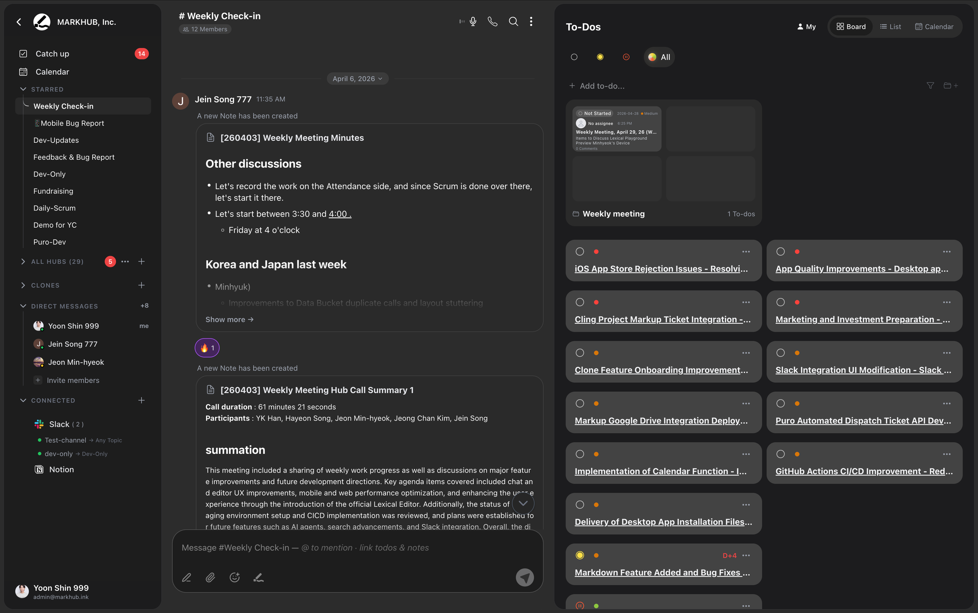Image resolution: width=978 pixels, height=613 pixels.
Task: Collapse the STARRED section
Action: coord(23,89)
